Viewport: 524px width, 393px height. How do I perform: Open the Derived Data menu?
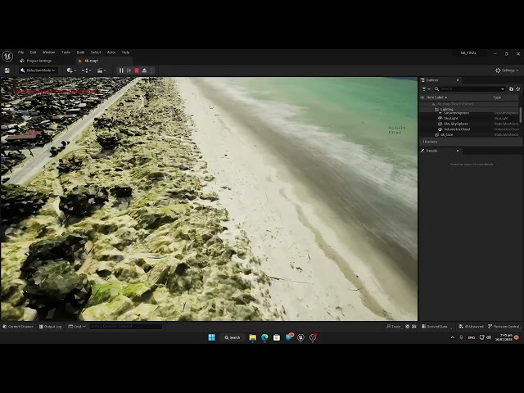click(436, 327)
